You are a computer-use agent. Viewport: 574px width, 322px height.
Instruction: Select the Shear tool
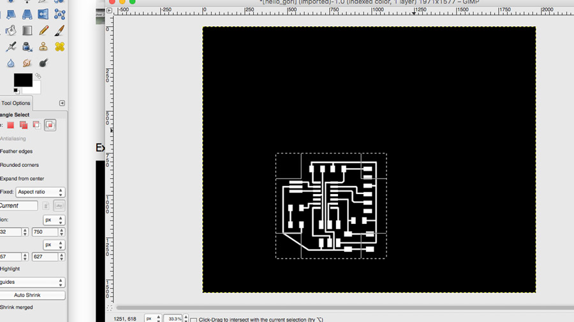(x=11, y=14)
